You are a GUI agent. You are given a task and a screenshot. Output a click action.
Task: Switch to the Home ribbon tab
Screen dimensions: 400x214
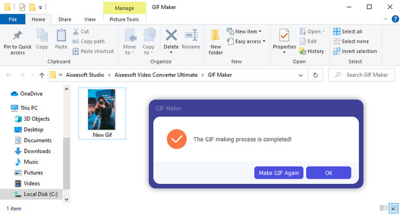38,19
